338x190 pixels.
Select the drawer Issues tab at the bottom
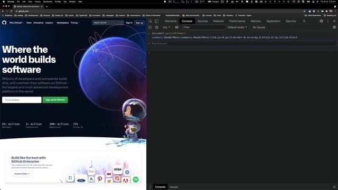coord(174,187)
